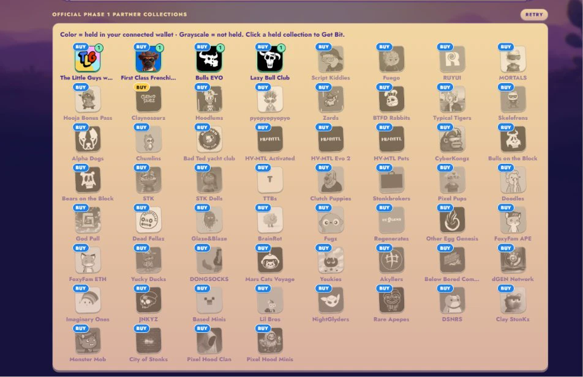This screenshot has width=583, height=377.
Task: Click BUY badge above MORTALS
Action: (506, 47)
